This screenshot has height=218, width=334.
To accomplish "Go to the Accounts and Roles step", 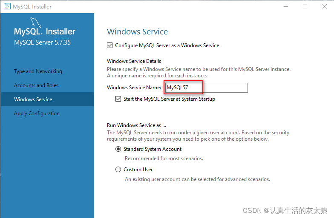I will 36,85.
